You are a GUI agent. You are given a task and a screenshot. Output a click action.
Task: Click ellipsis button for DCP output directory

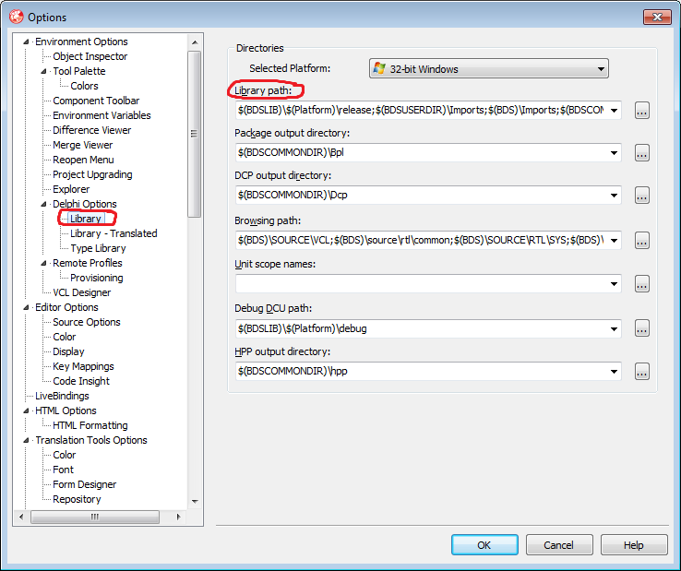pyautogui.click(x=641, y=196)
